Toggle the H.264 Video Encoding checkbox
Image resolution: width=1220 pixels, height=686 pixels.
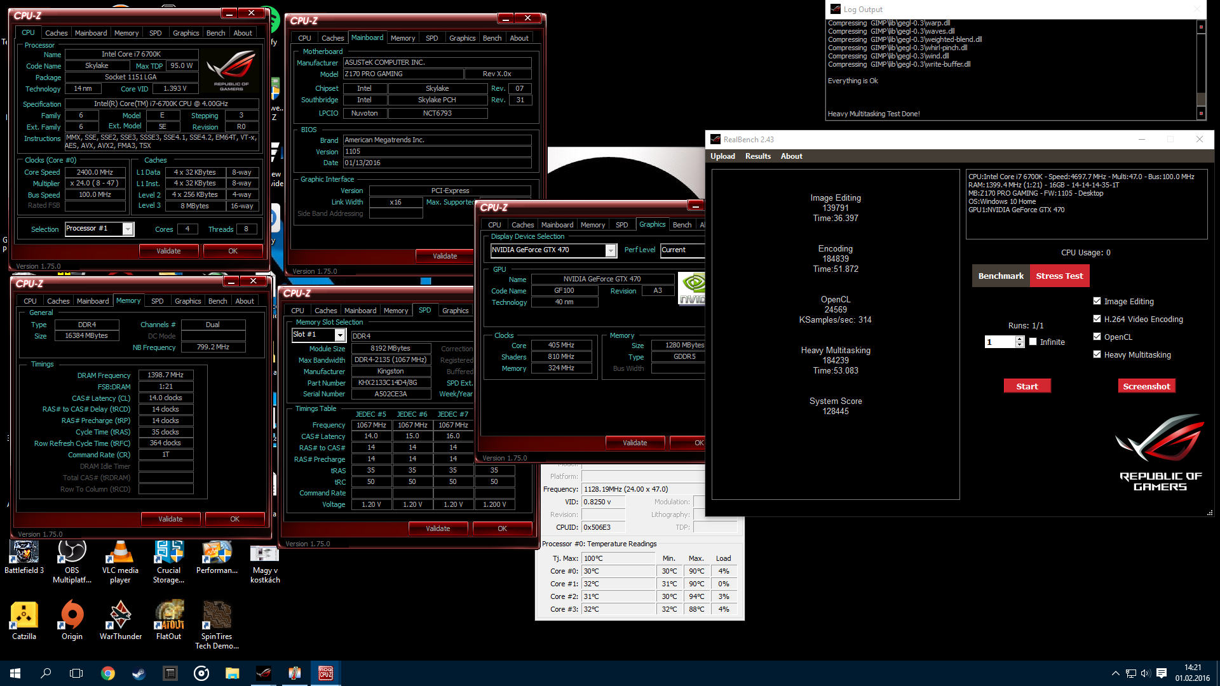1097,319
